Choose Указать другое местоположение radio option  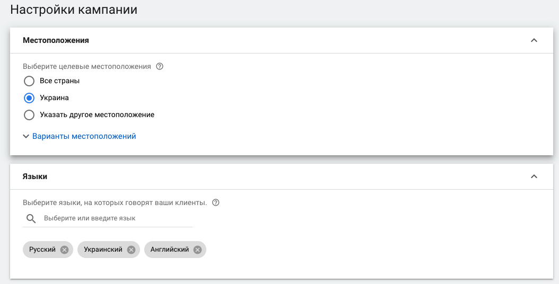30,114
